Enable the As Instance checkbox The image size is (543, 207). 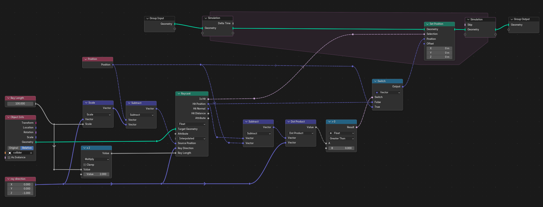pyautogui.click(x=9, y=157)
